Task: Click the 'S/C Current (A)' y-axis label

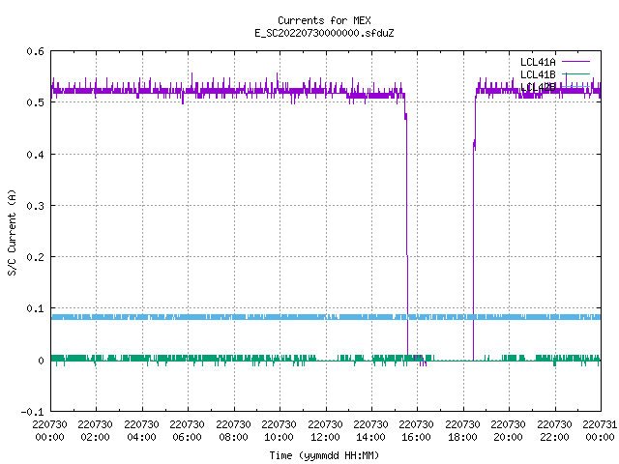Action: [13, 233]
